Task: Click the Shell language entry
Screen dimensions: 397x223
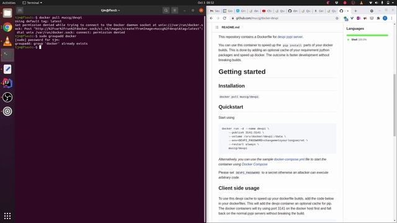Action: [x=357, y=40]
